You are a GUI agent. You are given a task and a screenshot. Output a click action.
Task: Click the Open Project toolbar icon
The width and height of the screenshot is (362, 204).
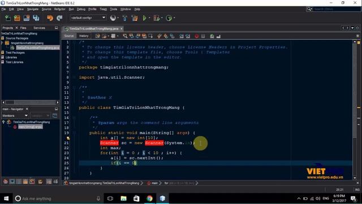[x=27, y=18]
